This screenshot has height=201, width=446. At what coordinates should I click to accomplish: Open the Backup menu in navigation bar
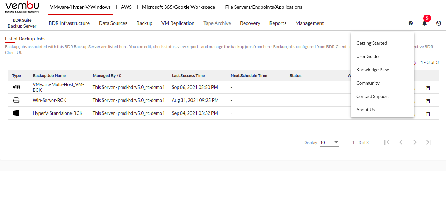pos(144,23)
